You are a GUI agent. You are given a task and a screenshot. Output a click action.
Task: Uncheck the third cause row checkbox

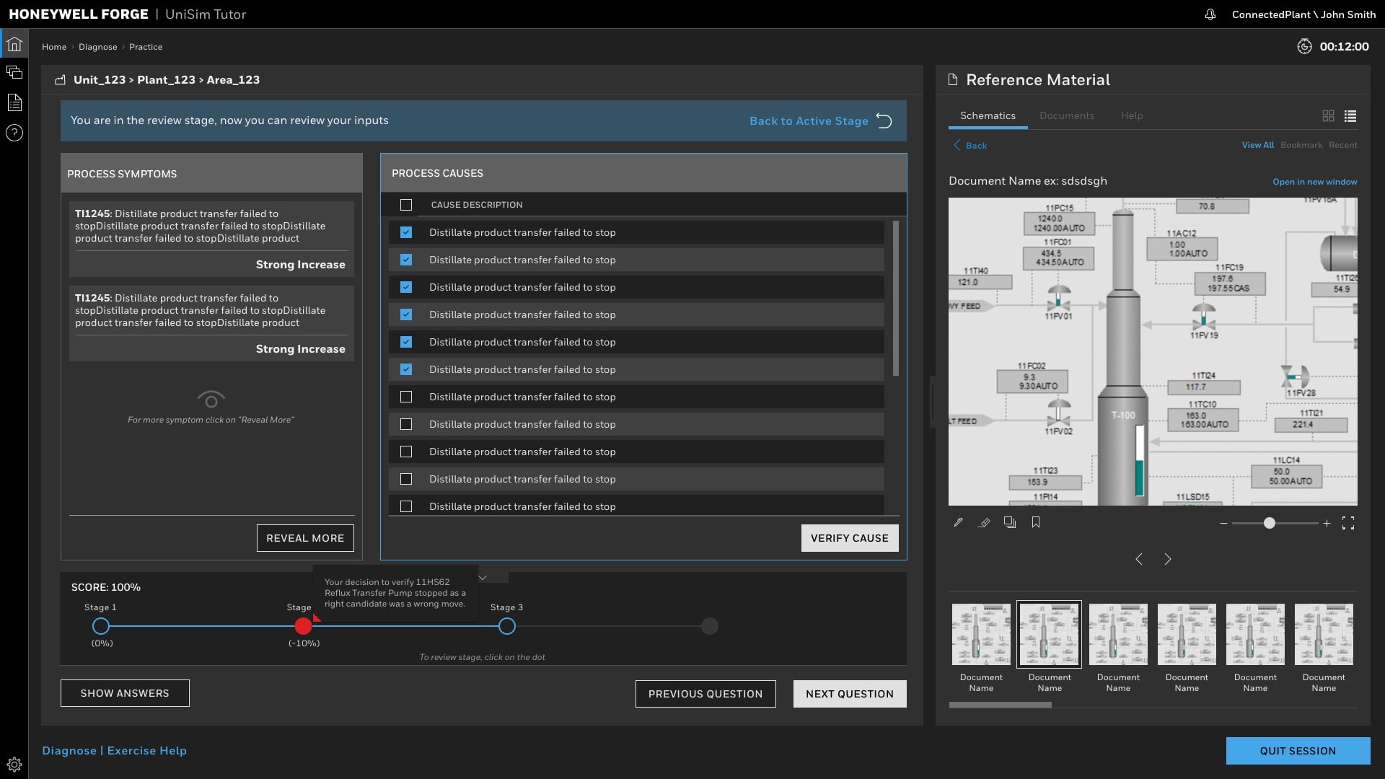(x=406, y=287)
